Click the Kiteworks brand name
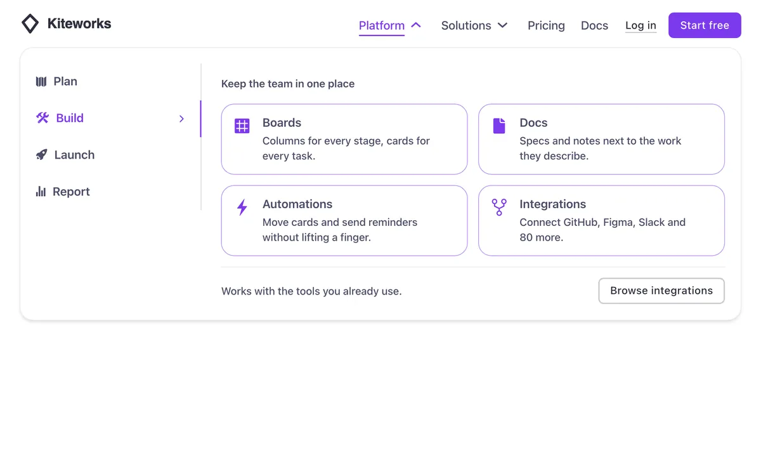This screenshot has height=476, width=761. tap(79, 24)
